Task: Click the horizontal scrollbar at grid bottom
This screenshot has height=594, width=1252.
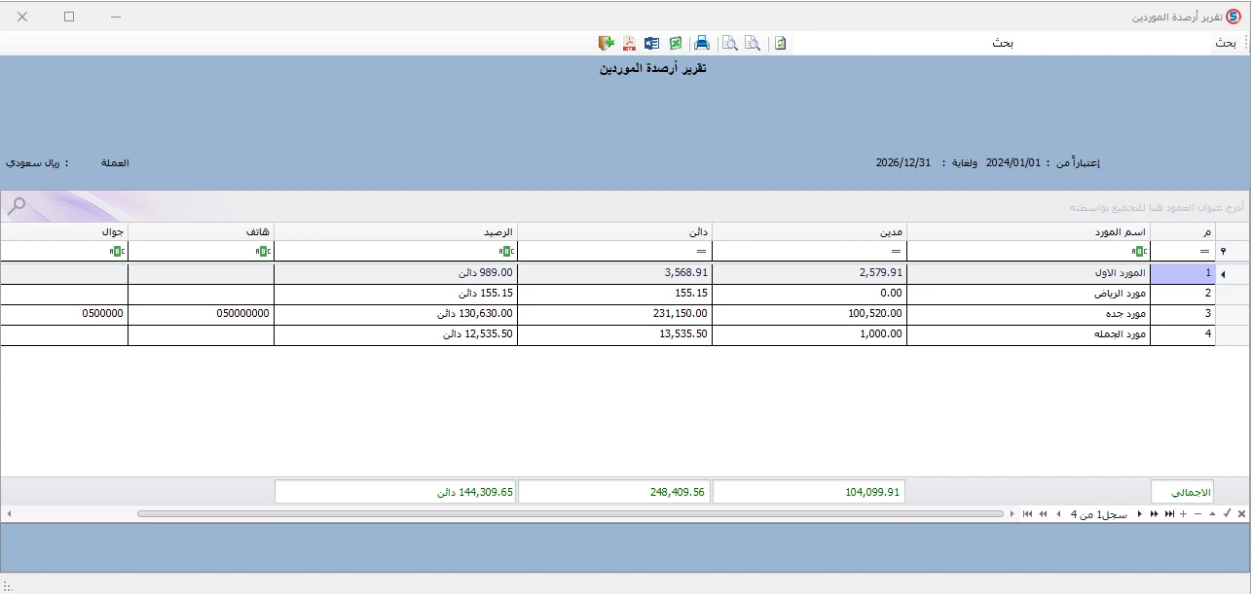Action: pos(571,513)
